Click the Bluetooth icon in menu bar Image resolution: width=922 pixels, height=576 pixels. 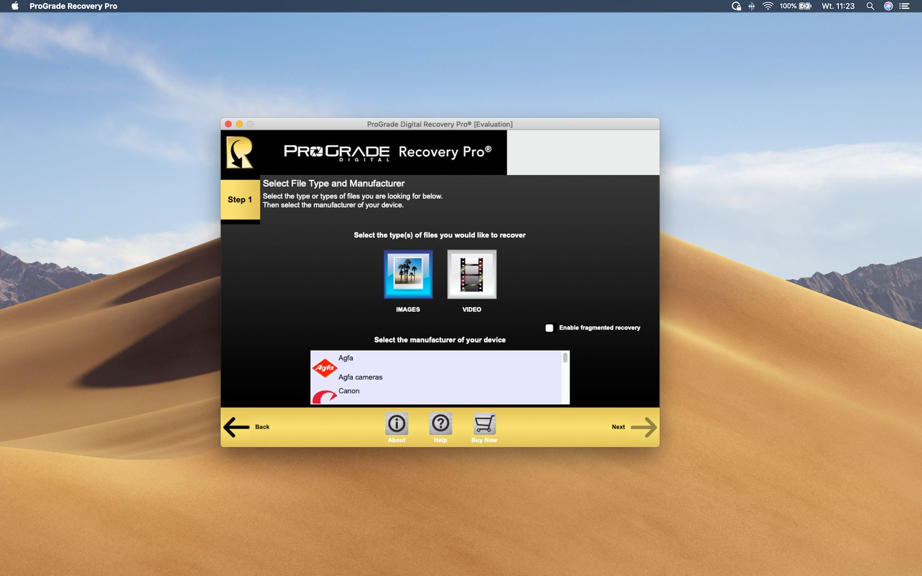pos(752,6)
